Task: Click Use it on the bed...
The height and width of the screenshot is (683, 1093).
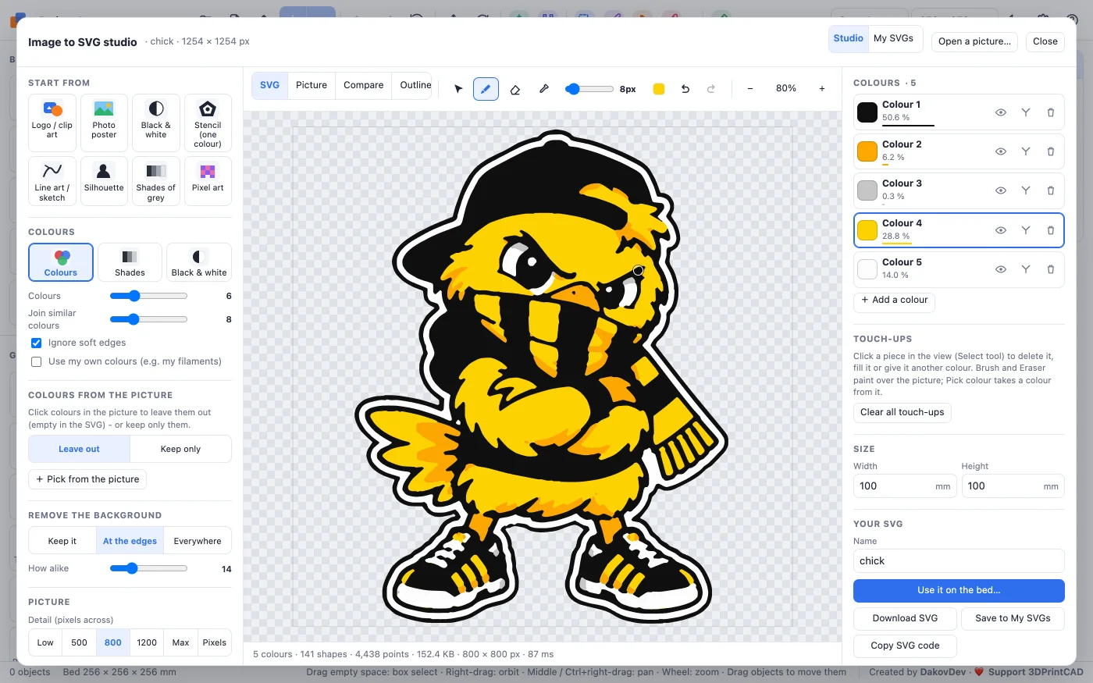Action: 959,590
